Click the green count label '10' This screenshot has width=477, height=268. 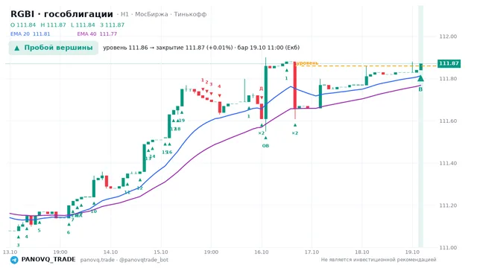(x=94, y=211)
